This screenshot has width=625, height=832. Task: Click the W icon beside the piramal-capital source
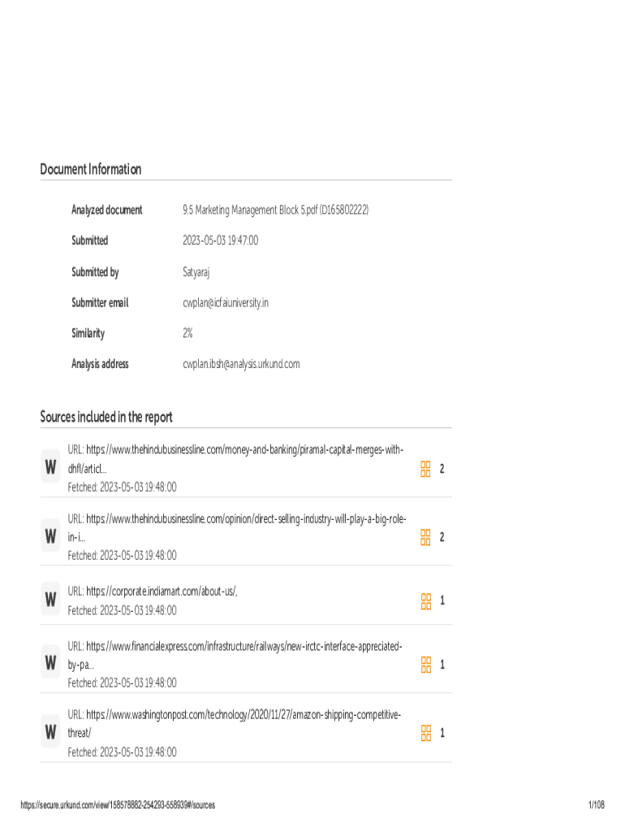pyautogui.click(x=50, y=468)
